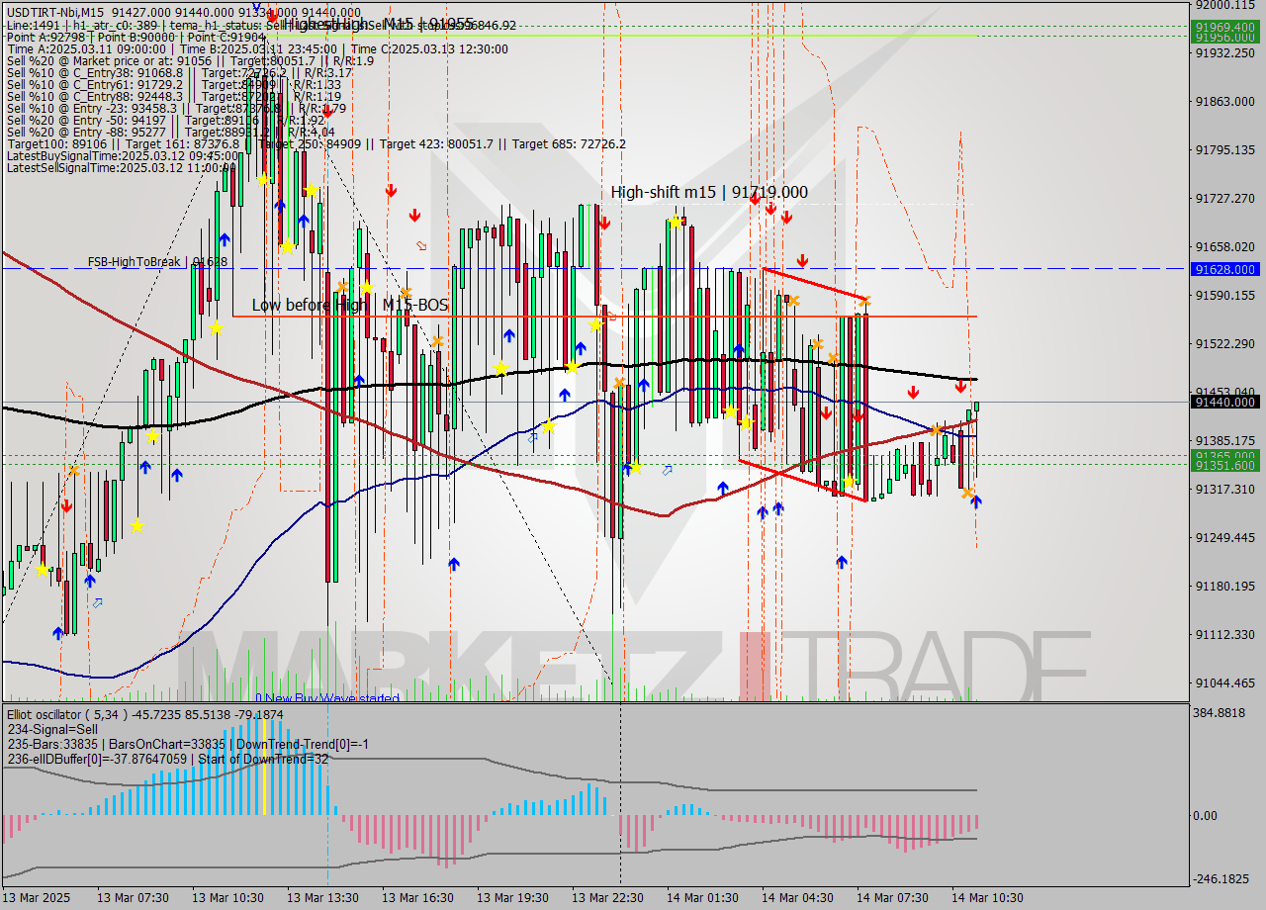
Task: Select the blue 91628.000 price tag
Action: click(1226, 270)
